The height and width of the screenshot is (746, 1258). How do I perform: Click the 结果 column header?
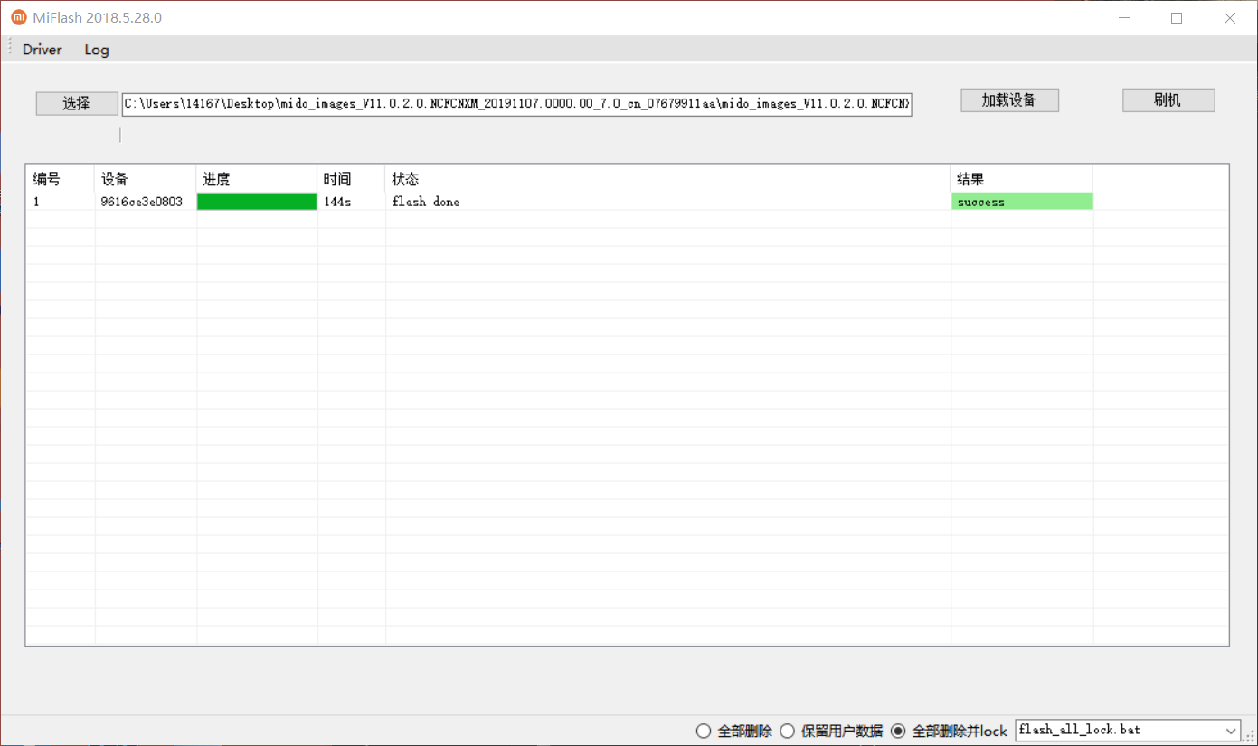1022,179
